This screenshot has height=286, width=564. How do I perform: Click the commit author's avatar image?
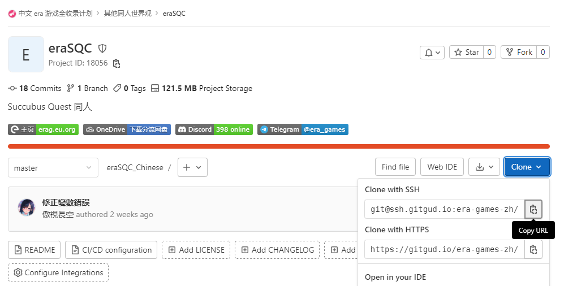click(x=27, y=207)
